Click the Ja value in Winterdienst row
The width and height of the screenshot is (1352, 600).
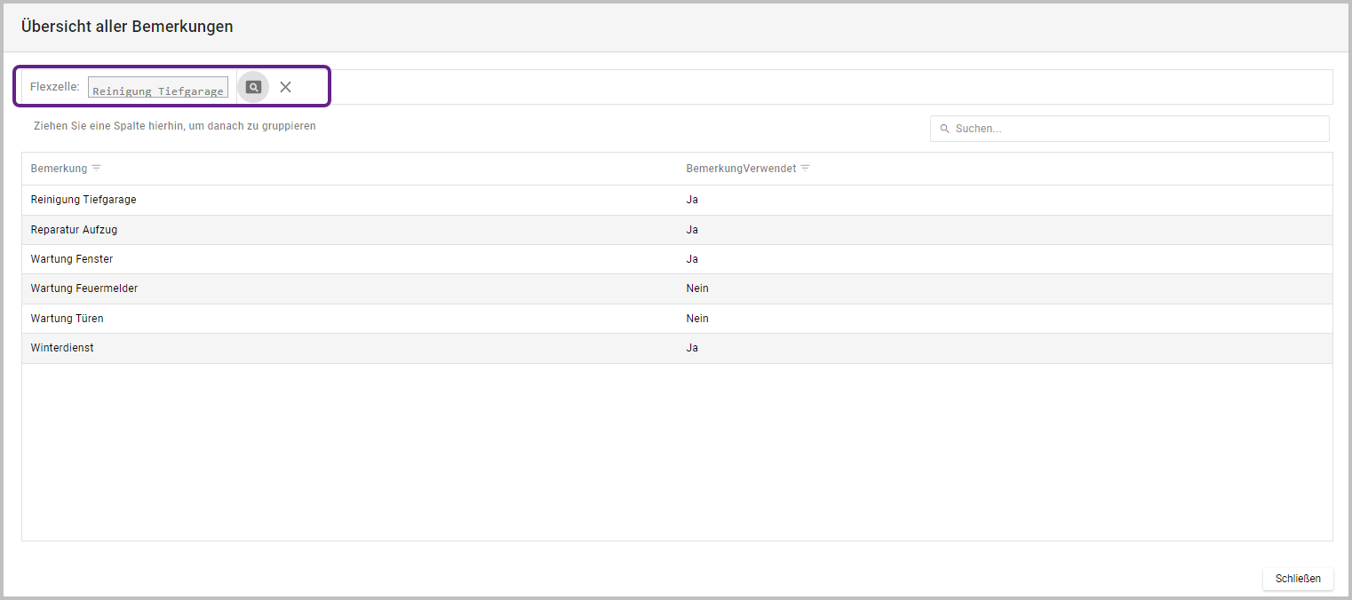(x=692, y=348)
